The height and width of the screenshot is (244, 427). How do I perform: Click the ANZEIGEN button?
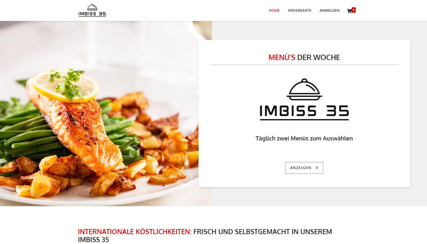(304, 168)
